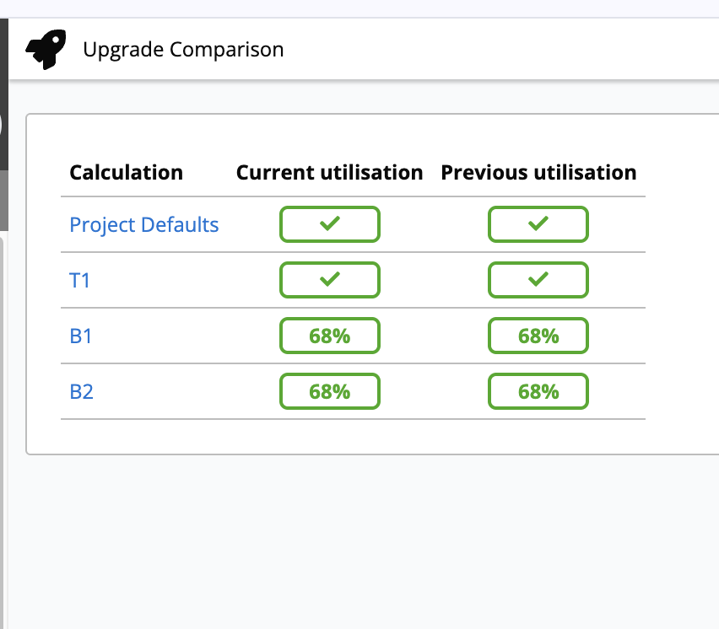Click the Calculation column header

tap(126, 172)
